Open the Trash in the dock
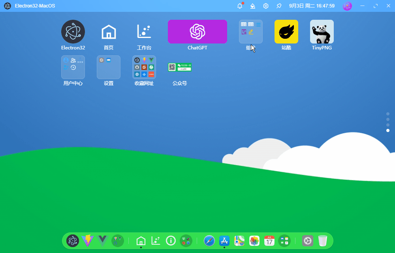Image resolution: width=395 pixels, height=253 pixels. [323, 241]
